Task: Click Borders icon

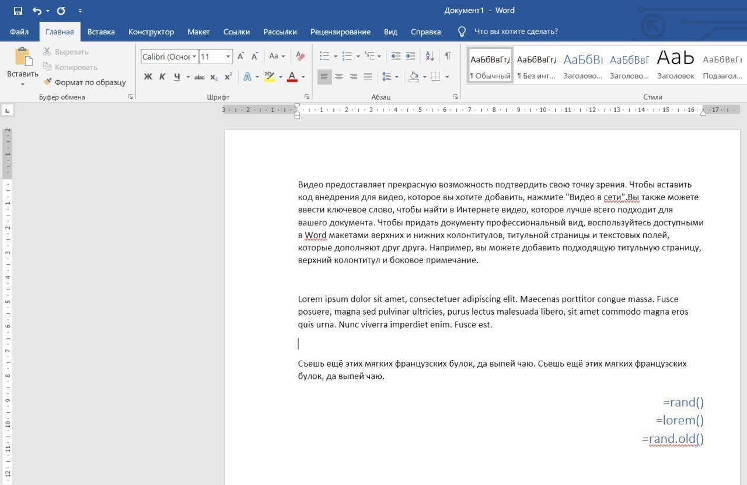Action: pyautogui.click(x=435, y=76)
